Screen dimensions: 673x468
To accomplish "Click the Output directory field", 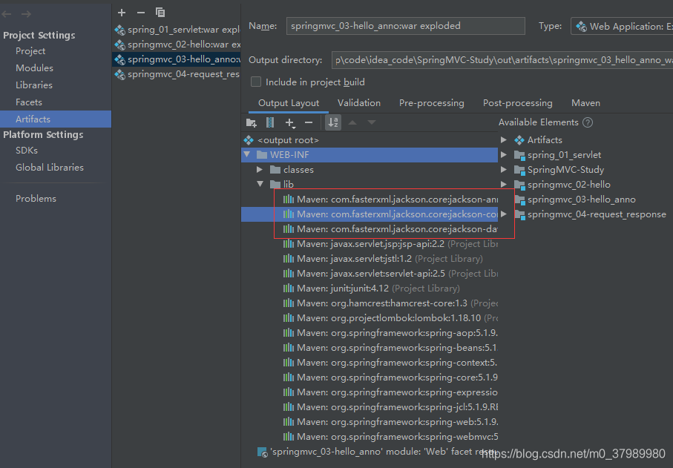I will tap(502, 60).
